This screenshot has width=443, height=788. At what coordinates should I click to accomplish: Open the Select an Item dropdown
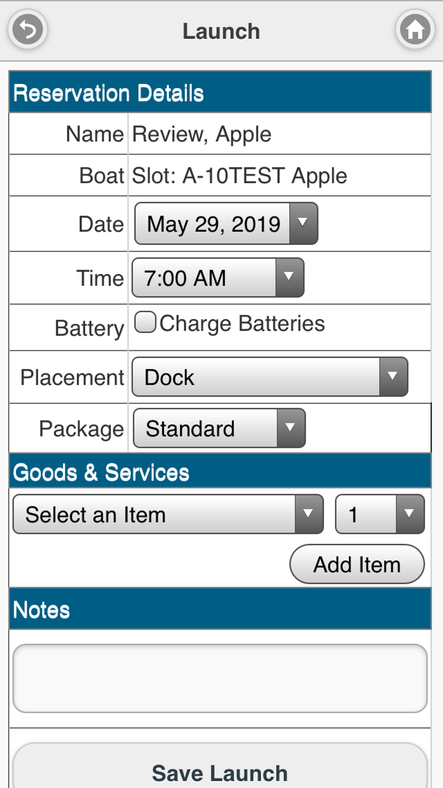(x=154, y=514)
